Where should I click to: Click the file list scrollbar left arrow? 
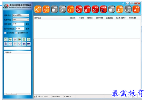coord(5,94)
